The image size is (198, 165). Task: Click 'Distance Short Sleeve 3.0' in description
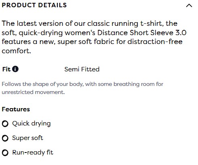[x=142, y=33]
